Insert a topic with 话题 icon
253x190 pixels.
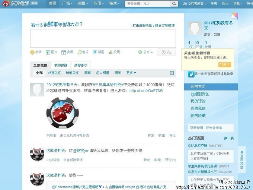(95, 52)
